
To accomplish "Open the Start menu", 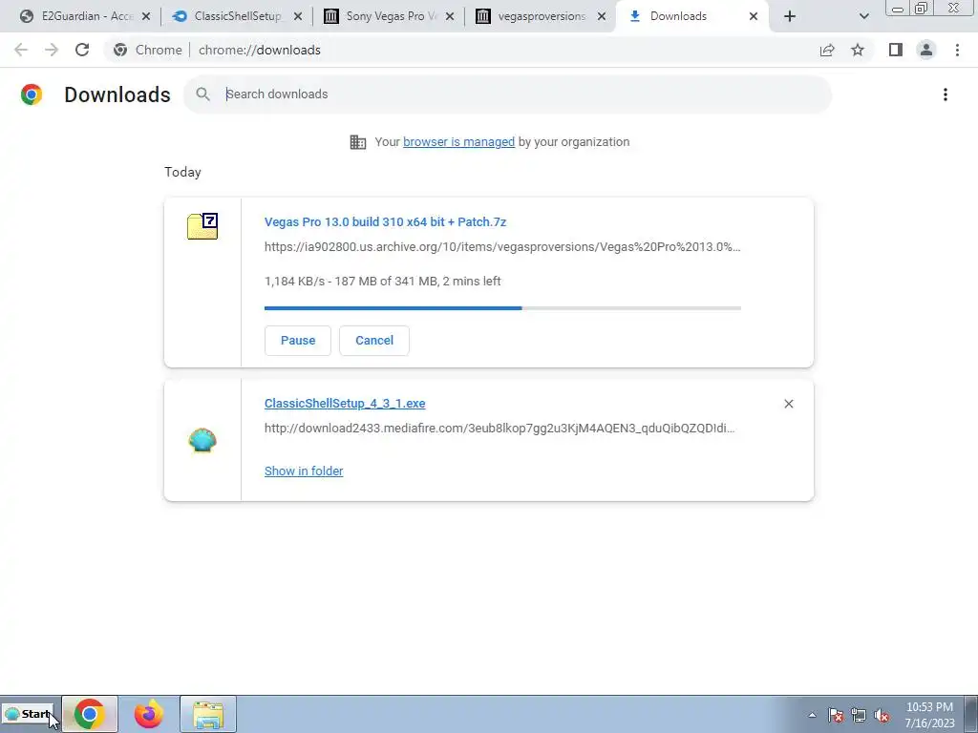I will point(29,714).
